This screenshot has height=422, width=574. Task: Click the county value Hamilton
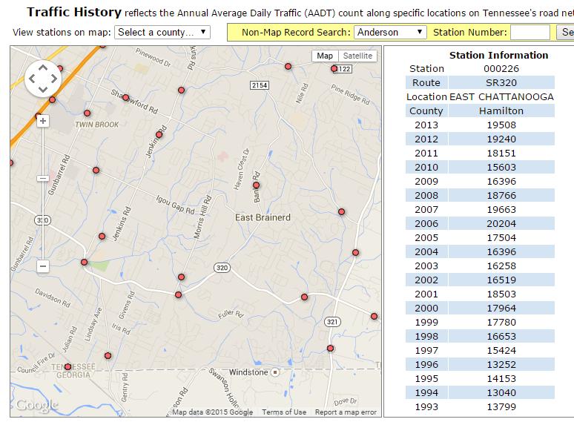click(501, 111)
